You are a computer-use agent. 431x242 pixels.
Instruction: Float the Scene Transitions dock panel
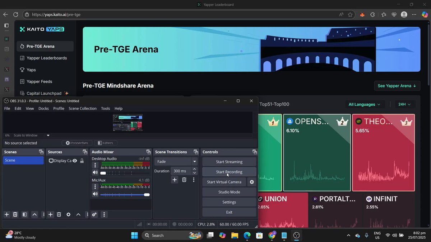point(196,152)
